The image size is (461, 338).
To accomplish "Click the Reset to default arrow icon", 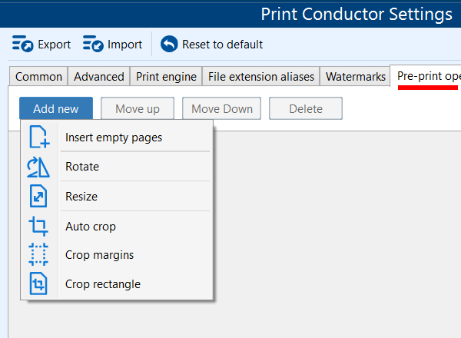I will tap(169, 44).
